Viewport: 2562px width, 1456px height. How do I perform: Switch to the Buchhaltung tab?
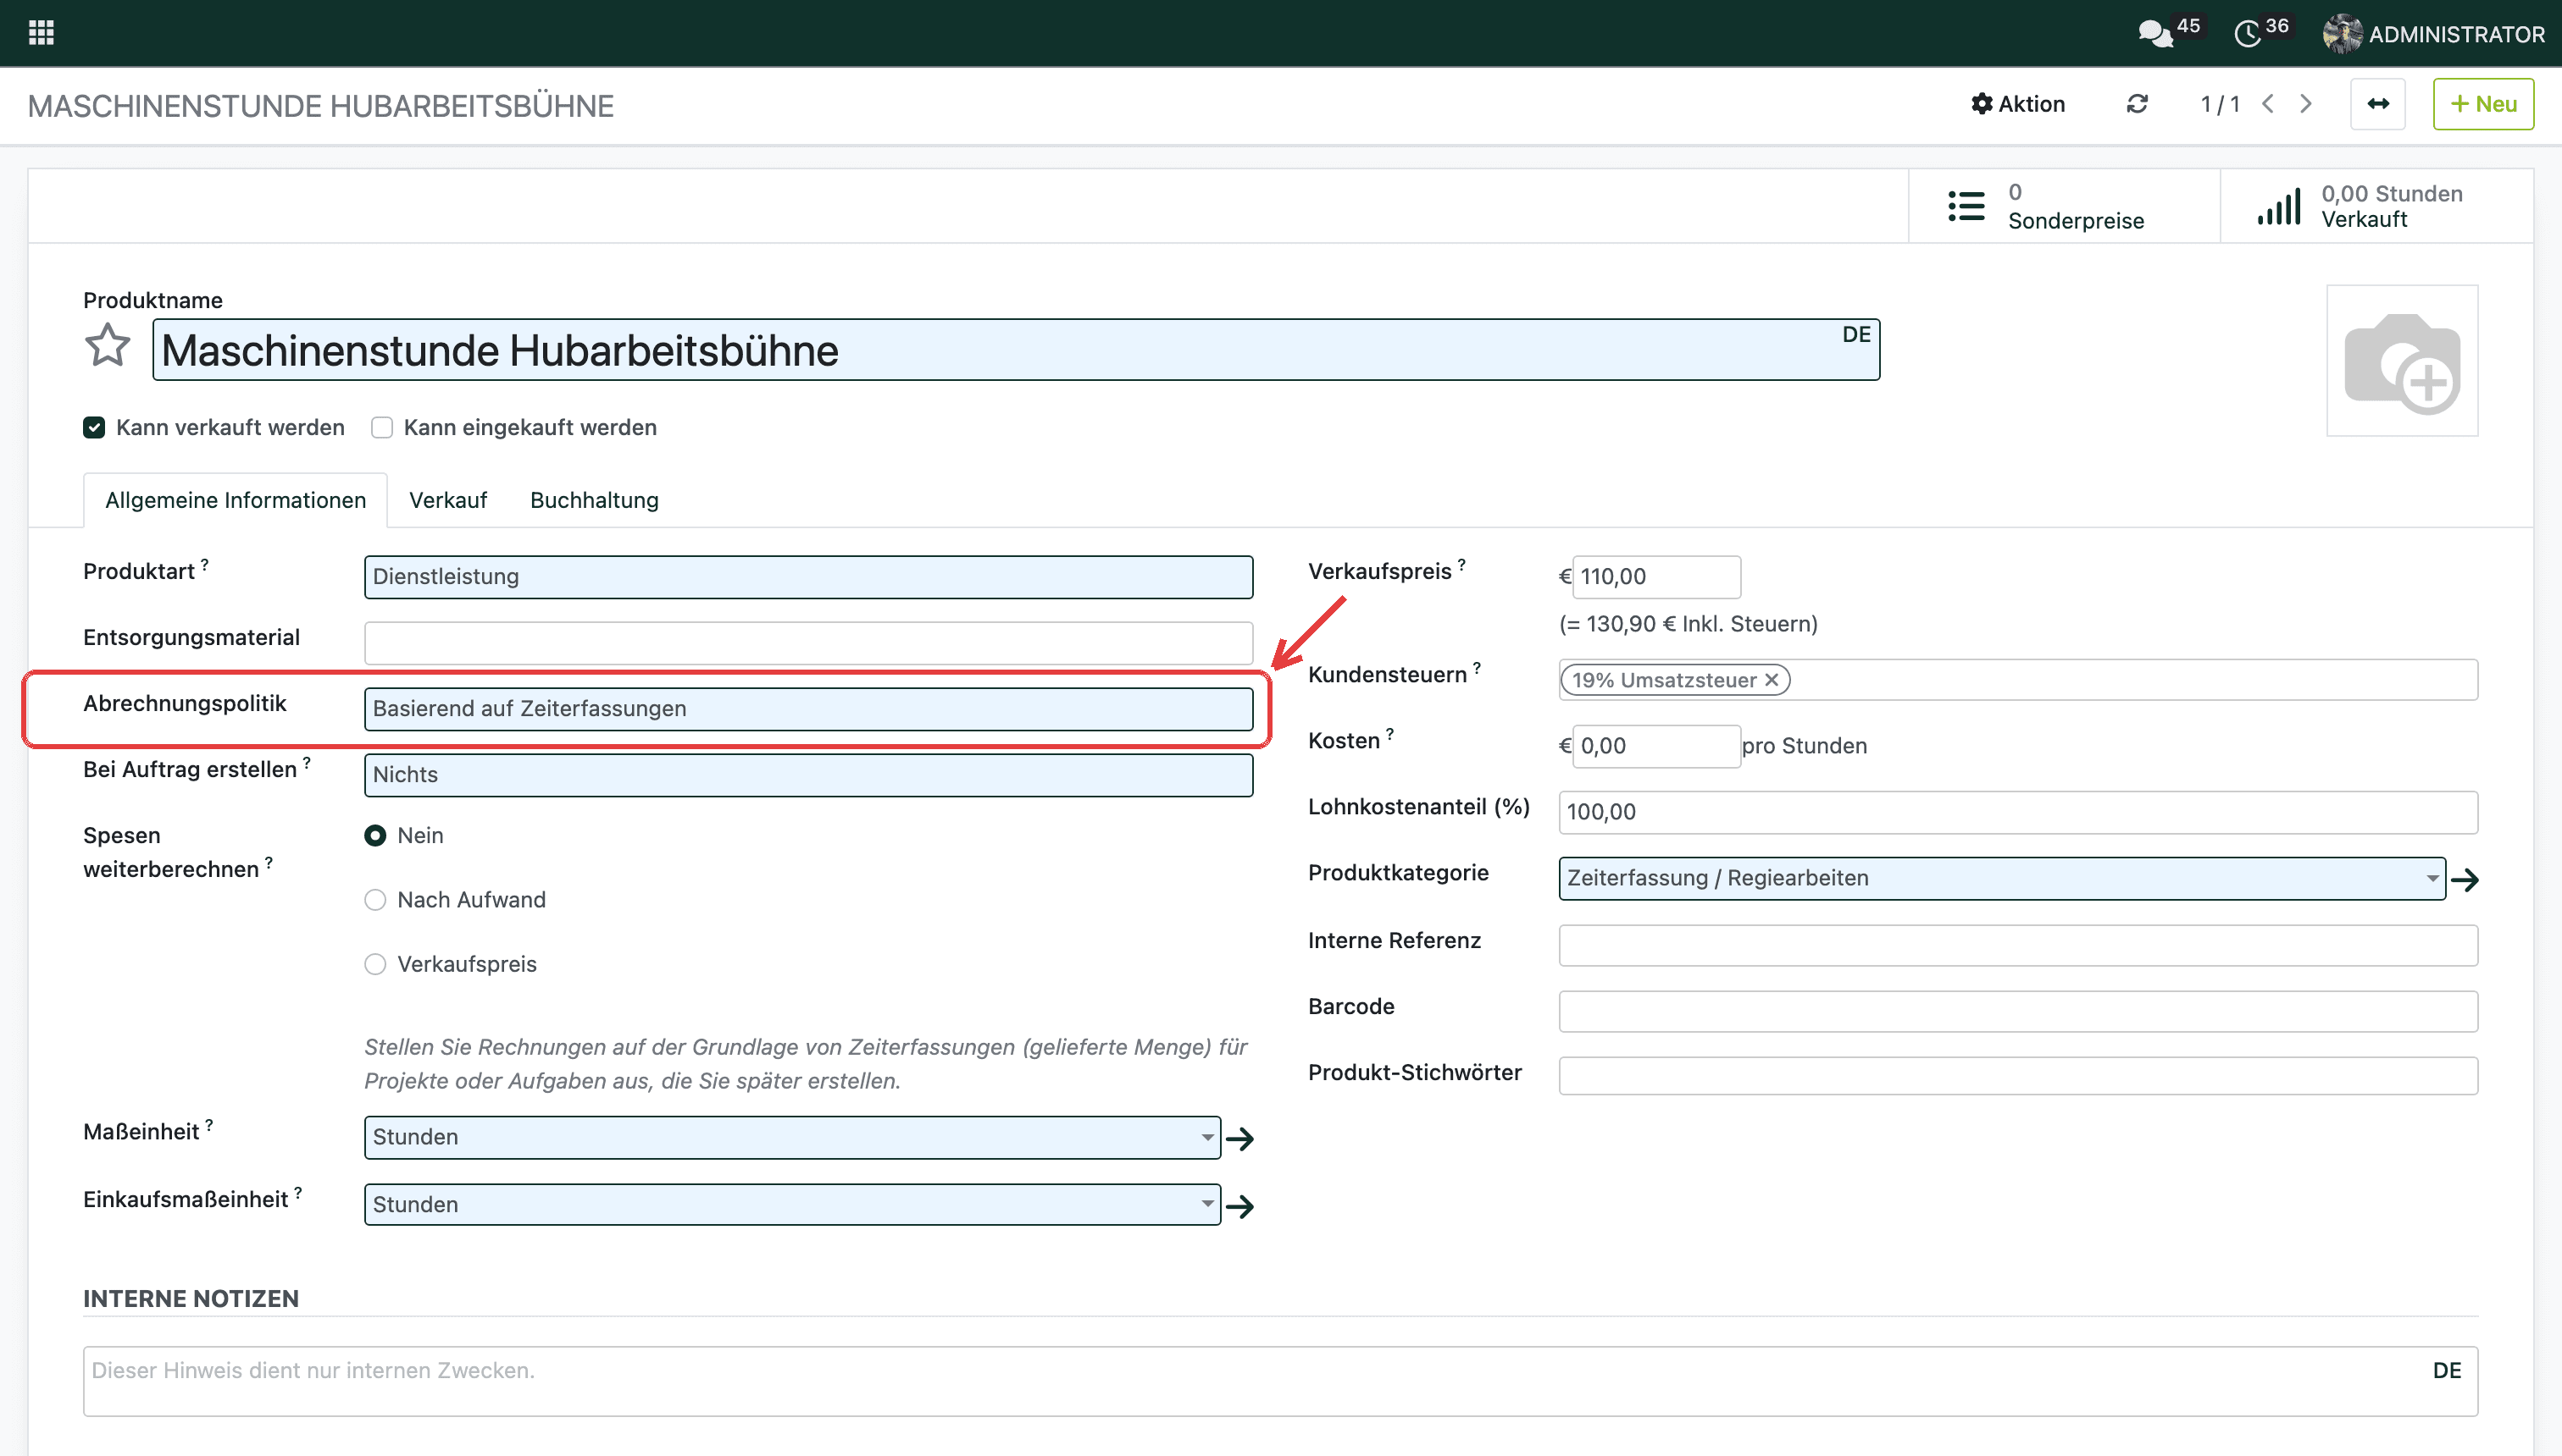point(595,500)
